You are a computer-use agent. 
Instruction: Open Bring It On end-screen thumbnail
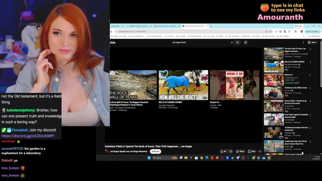tap(234, 85)
